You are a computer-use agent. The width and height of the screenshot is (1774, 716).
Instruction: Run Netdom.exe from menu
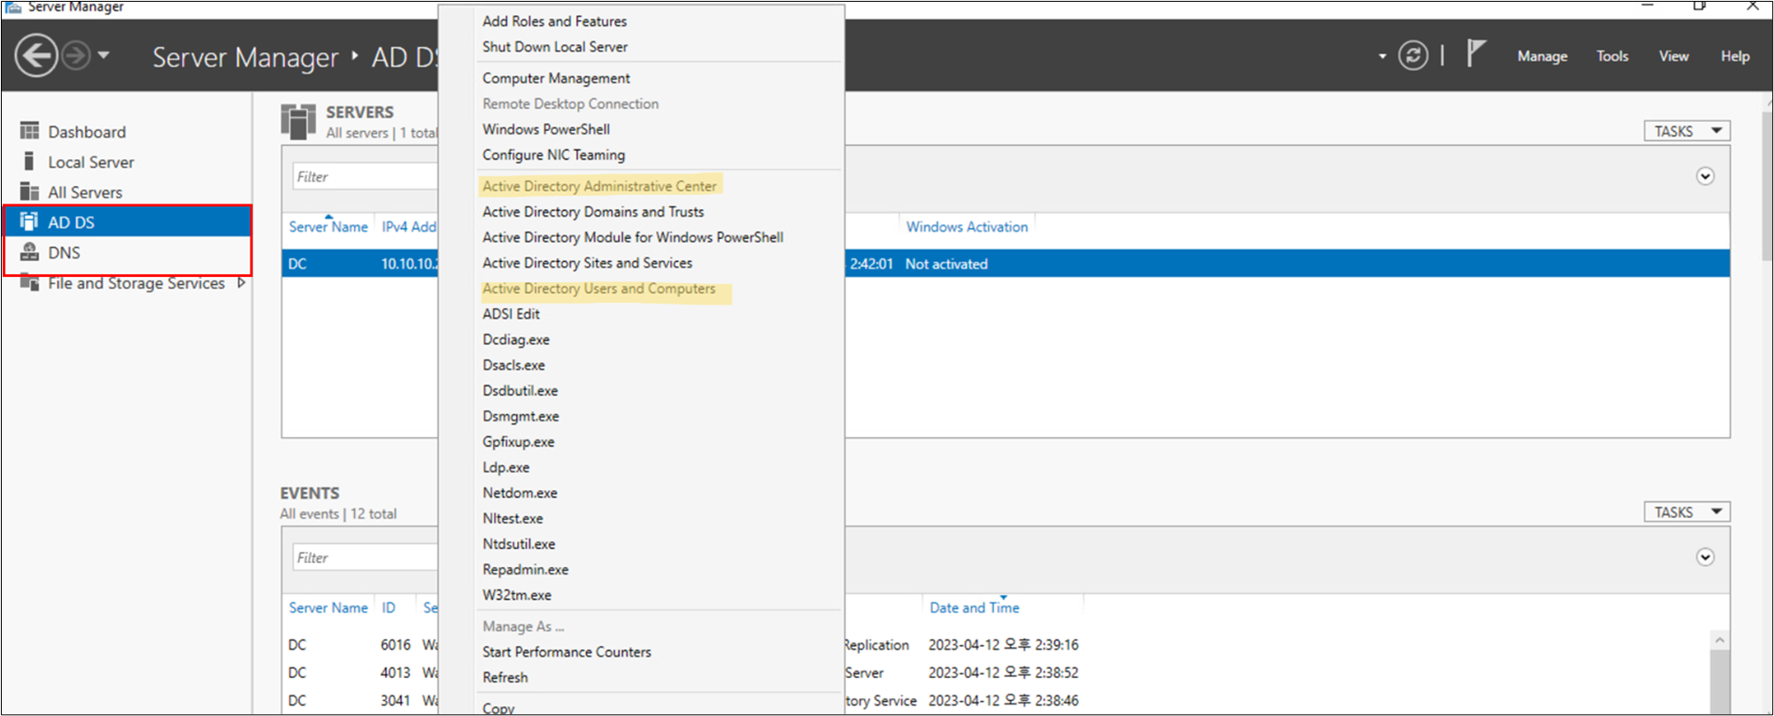pyautogui.click(x=520, y=493)
